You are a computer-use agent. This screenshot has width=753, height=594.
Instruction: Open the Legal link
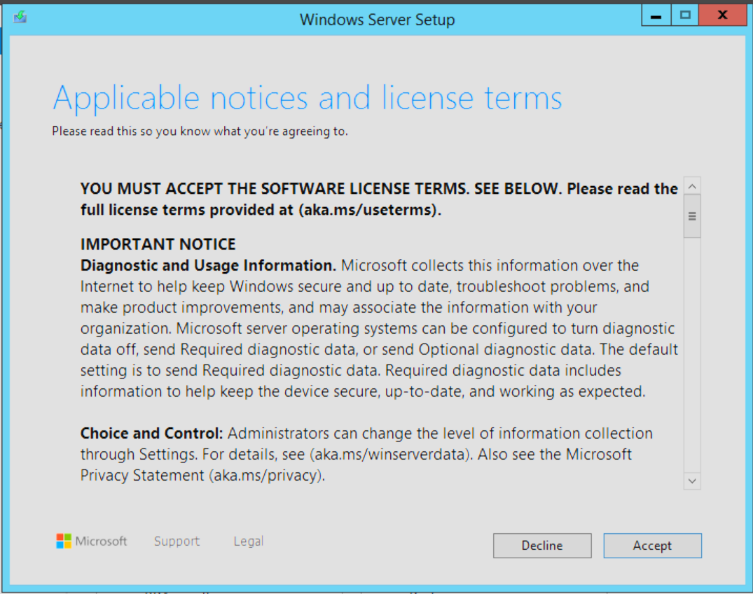tap(249, 541)
